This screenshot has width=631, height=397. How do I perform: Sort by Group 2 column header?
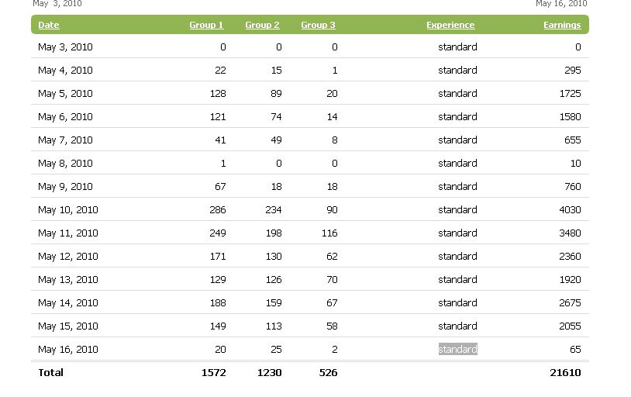coord(262,25)
